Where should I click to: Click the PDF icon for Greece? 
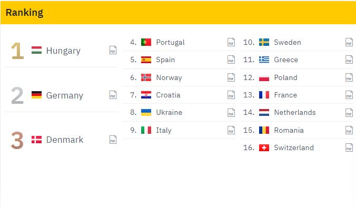click(349, 60)
